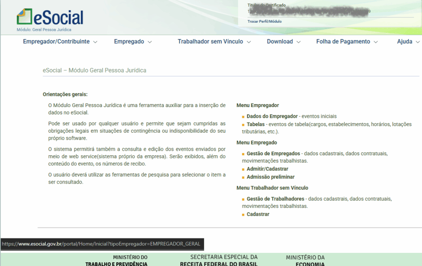The width and height of the screenshot is (422, 266).
Task: Click the orange bullet beside Admissão preliminar
Action: [243, 178]
